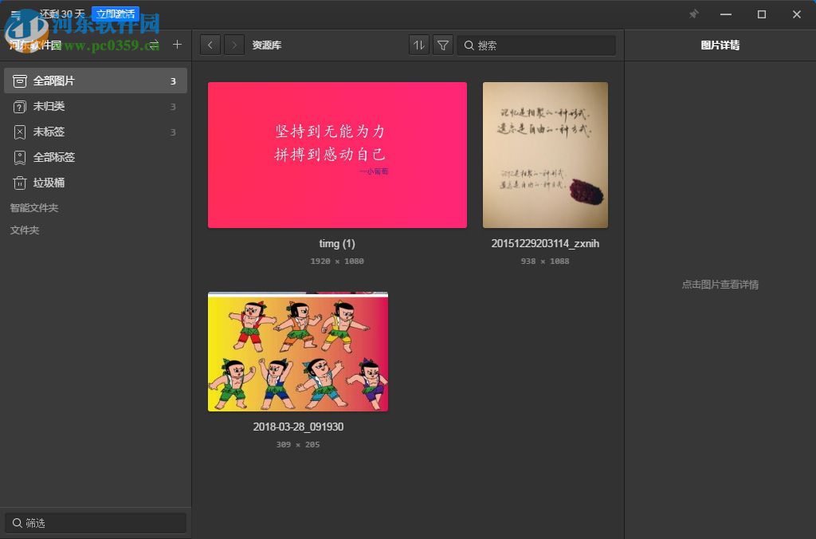Image resolution: width=816 pixels, height=539 pixels.
Task: Expand the Smart Folders (智能文件夹) section
Action: [33, 207]
